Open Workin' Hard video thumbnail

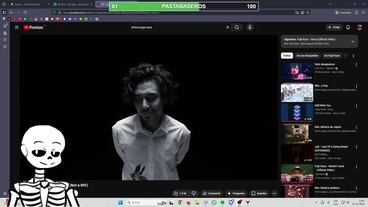tap(297, 173)
